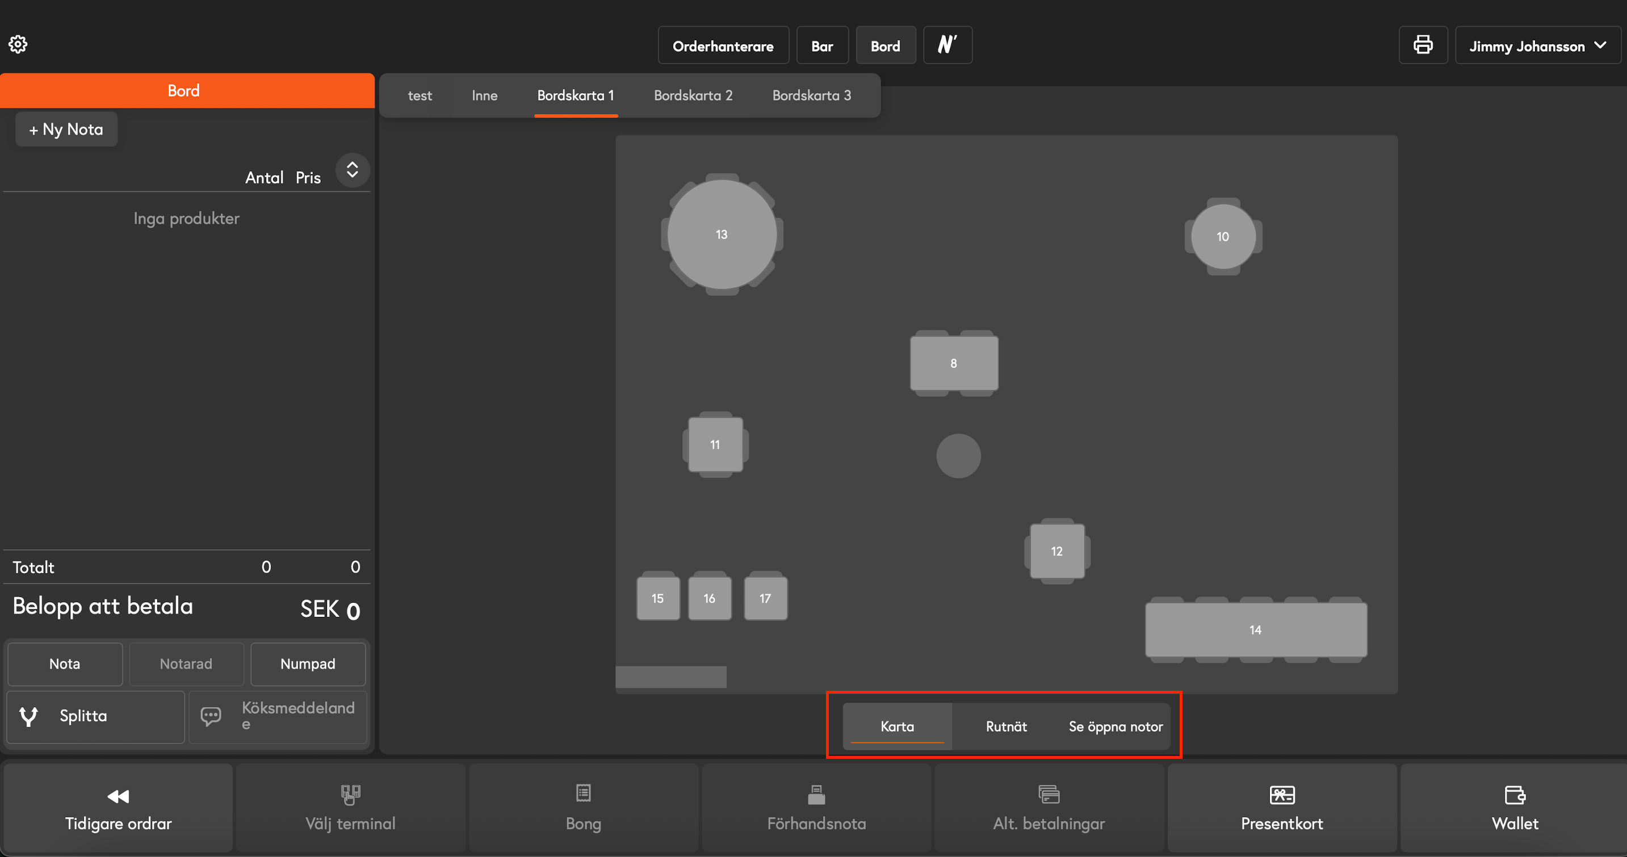Switch to Rutnät view
The image size is (1627, 857).
(x=1006, y=726)
